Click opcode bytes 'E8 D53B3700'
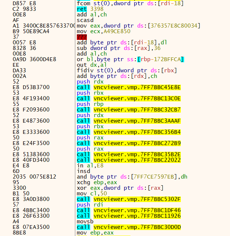Screen dimensions: 230x236 [31, 87]
